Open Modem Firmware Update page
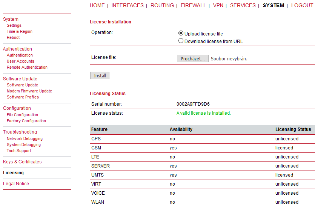 29,91
